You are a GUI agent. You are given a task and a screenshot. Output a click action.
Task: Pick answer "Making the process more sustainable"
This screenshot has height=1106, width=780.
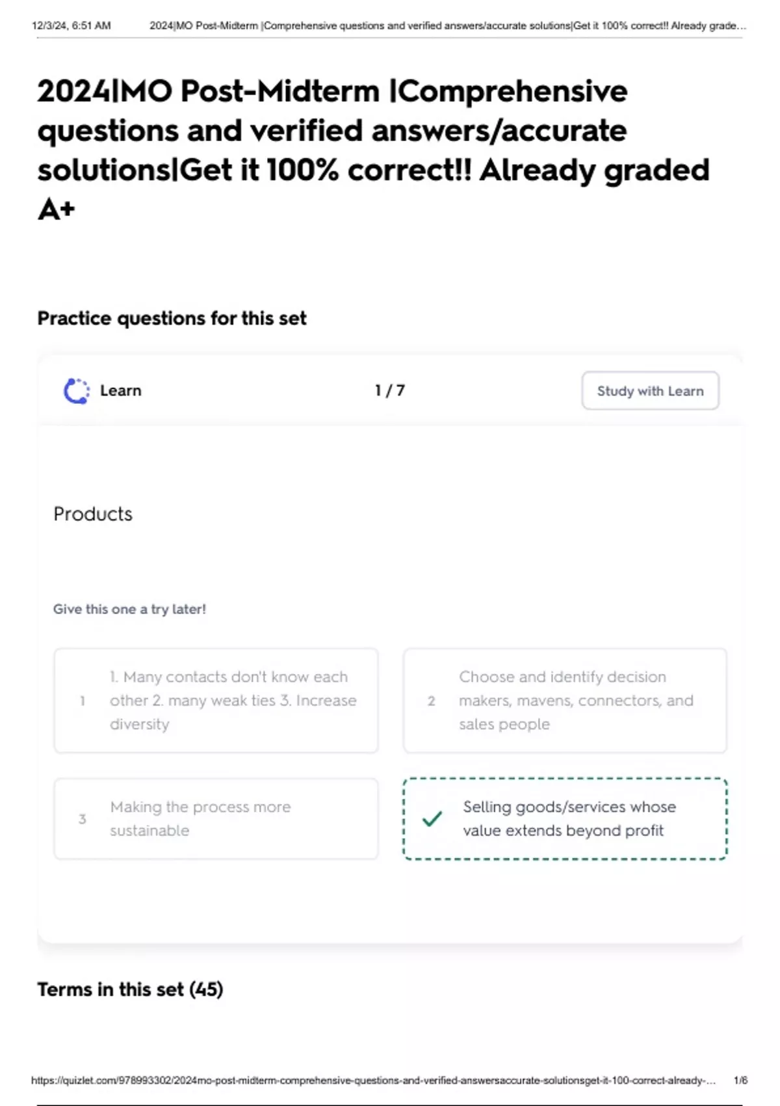click(200, 818)
